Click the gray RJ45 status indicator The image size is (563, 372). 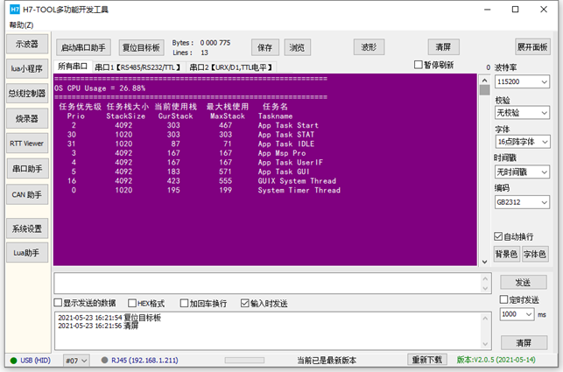104,360
